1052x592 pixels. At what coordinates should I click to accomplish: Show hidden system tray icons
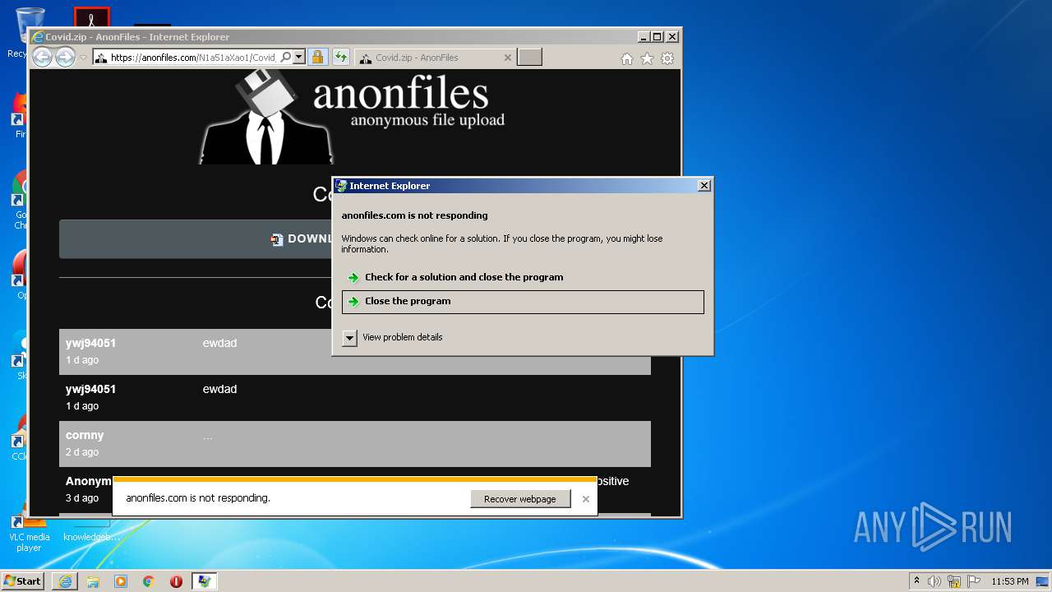[916, 580]
